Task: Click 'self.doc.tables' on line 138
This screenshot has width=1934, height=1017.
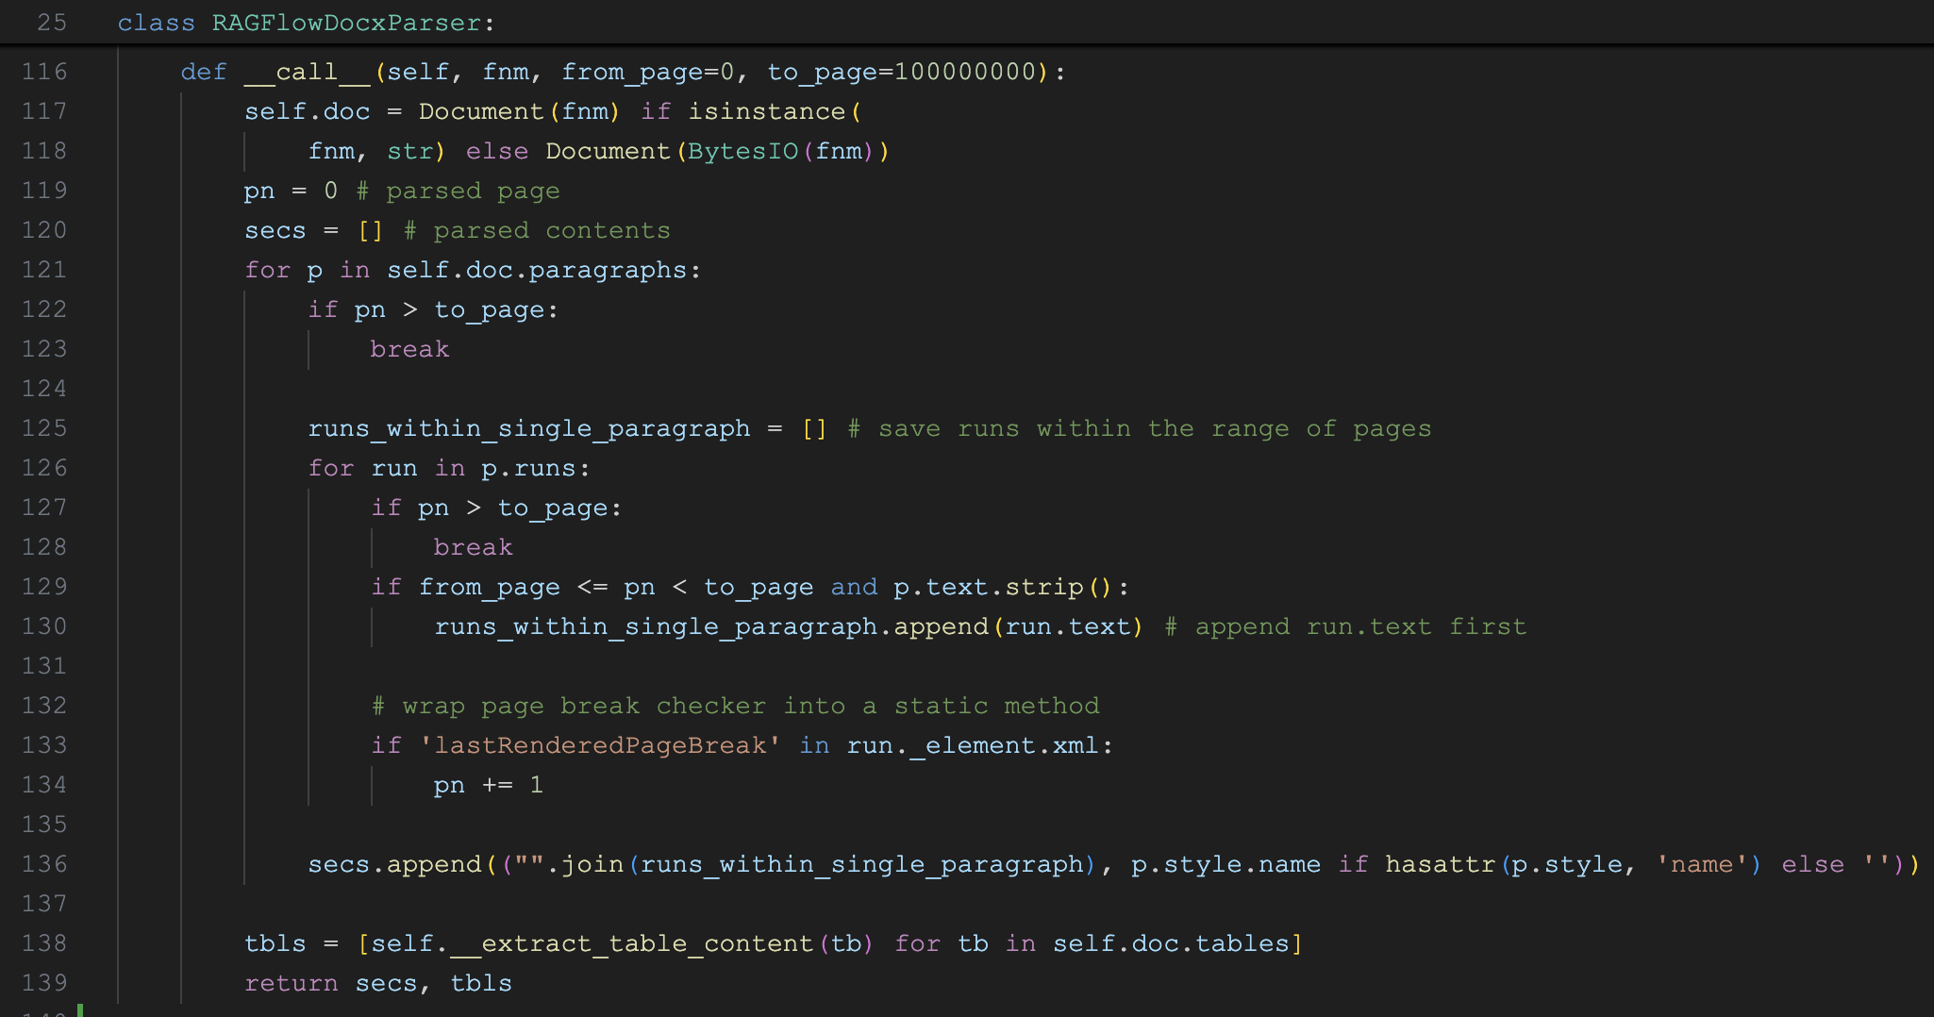Action: pyautogui.click(x=1171, y=943)
